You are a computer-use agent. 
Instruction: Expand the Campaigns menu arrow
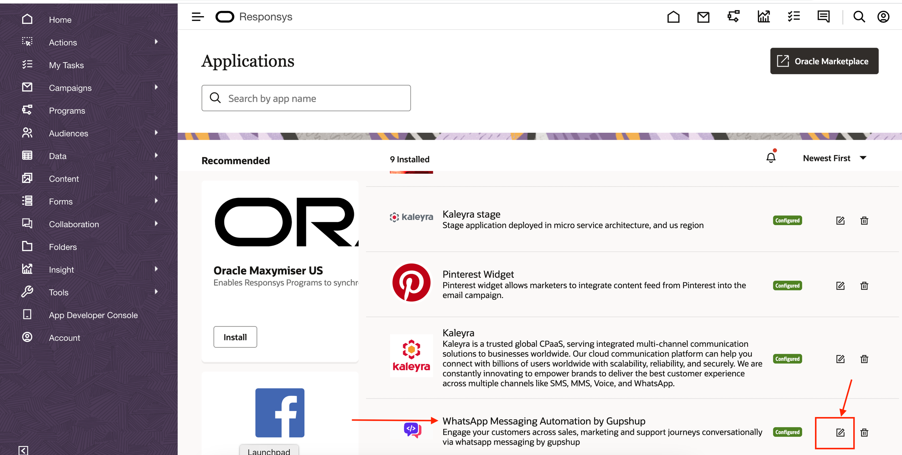pyautogui.click(x=156, y=87)
